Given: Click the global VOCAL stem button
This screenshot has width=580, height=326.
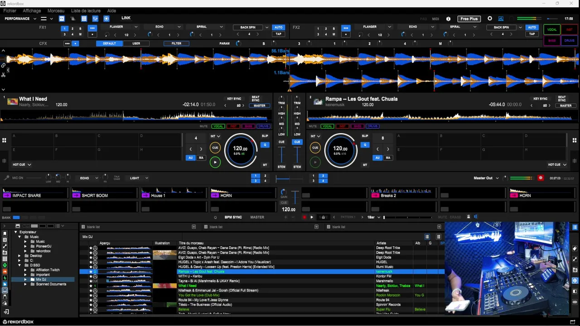Looking at the screenshot, I should click(x=552, y=29).
